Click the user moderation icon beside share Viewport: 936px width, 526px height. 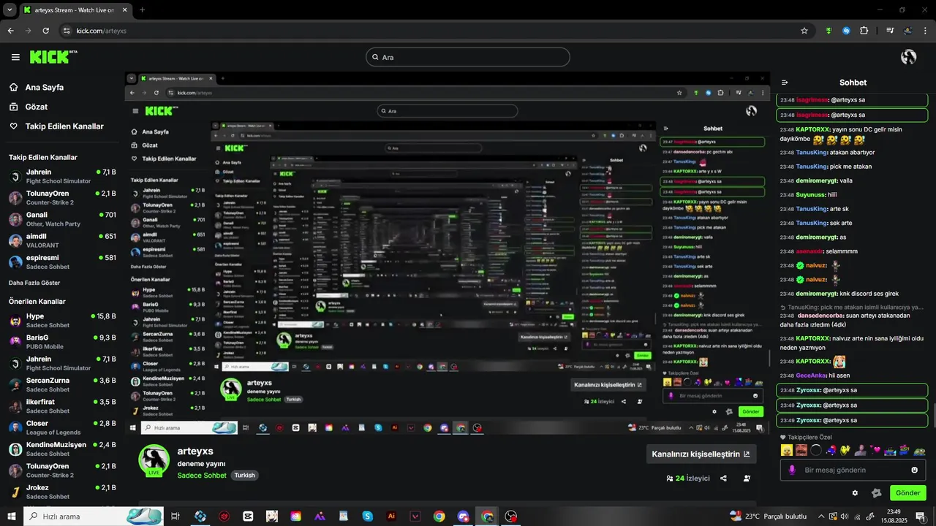tap(747, 479)
